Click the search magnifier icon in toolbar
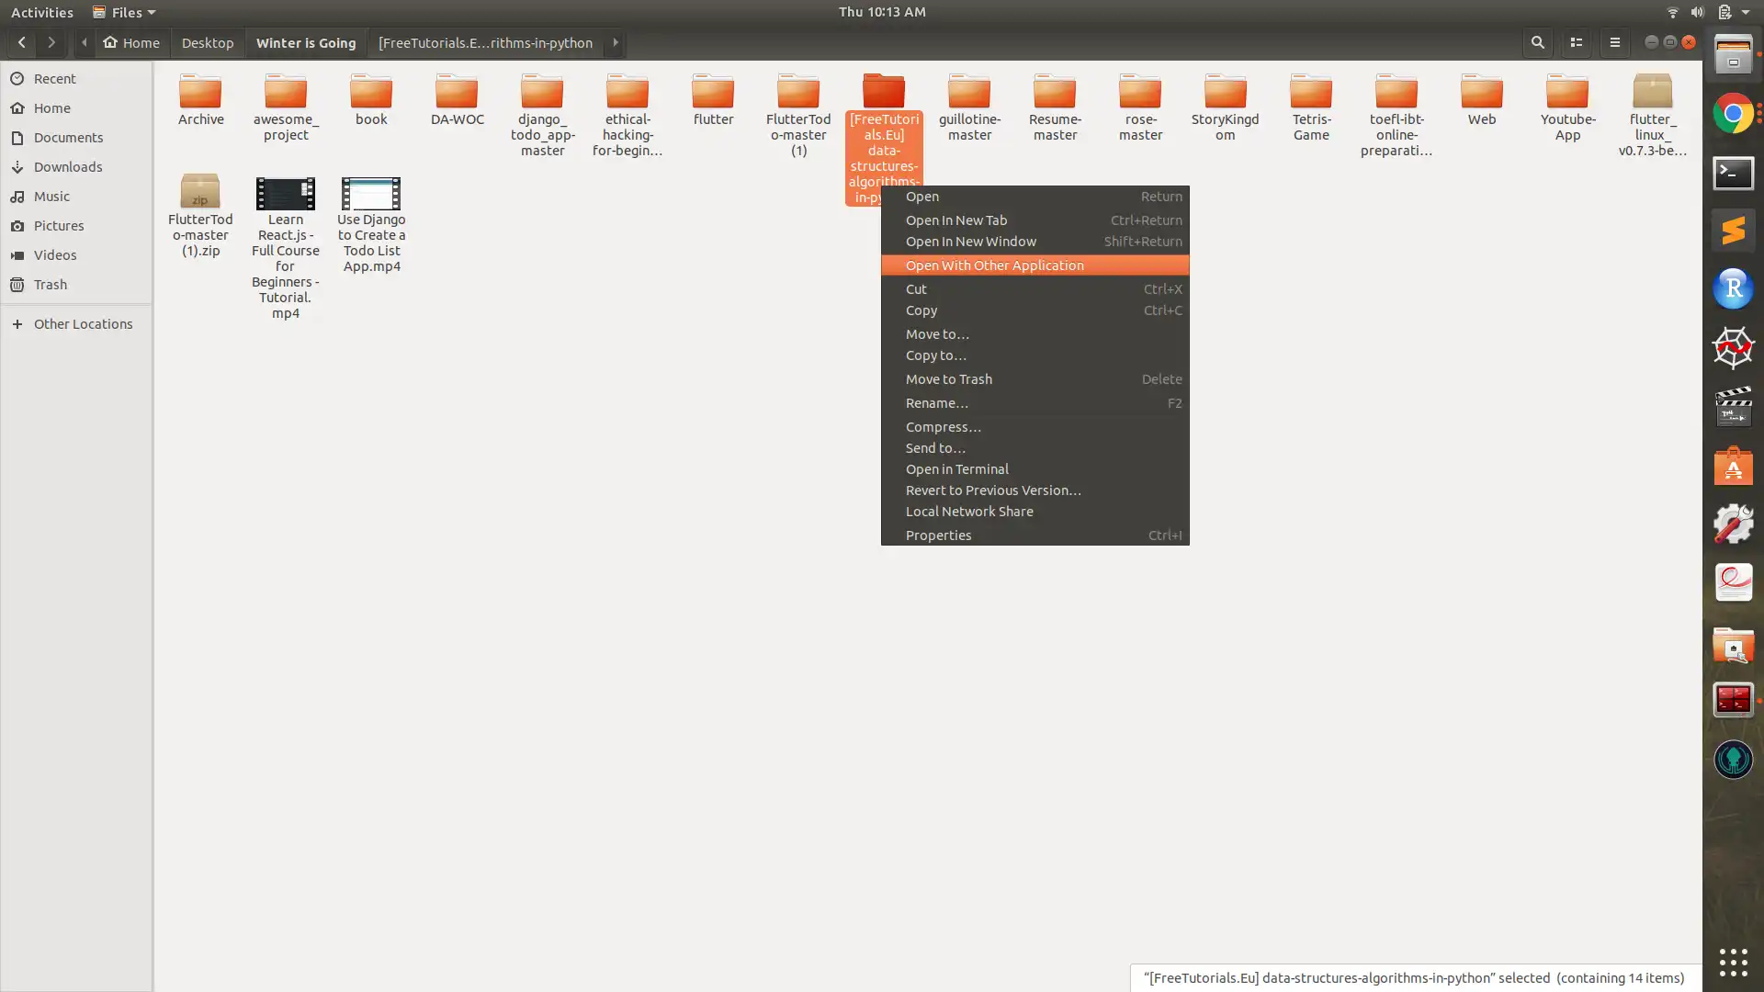The height and width of the screenshot is (992, 1764). [x=1537, y=42]
